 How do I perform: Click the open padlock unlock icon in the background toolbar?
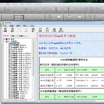pyautogui.click(x=65, y=9)
